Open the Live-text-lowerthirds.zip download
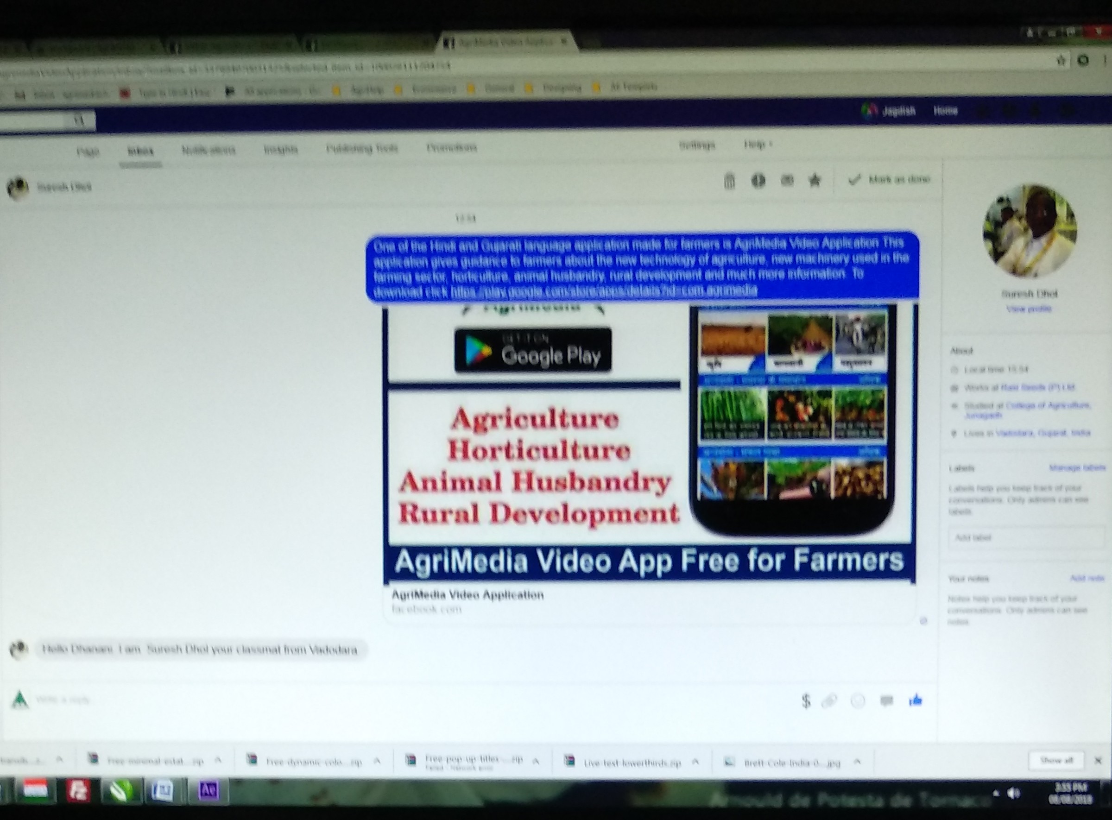The image size is (1112, 820). 624,763
